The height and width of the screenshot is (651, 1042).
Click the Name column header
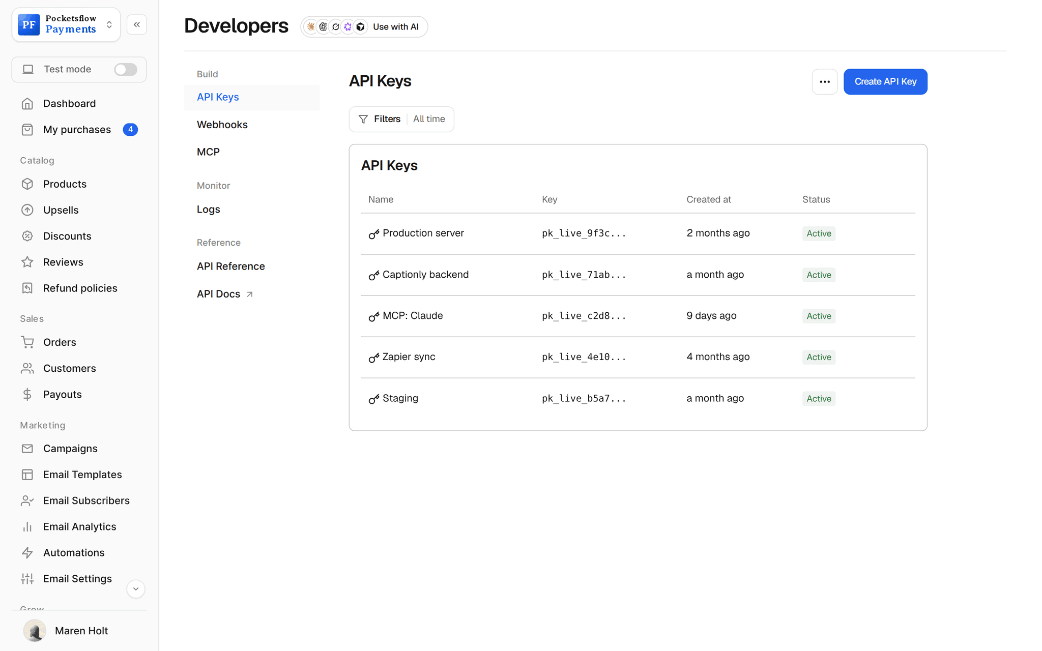pyautogui.click(x=381, y=199)
